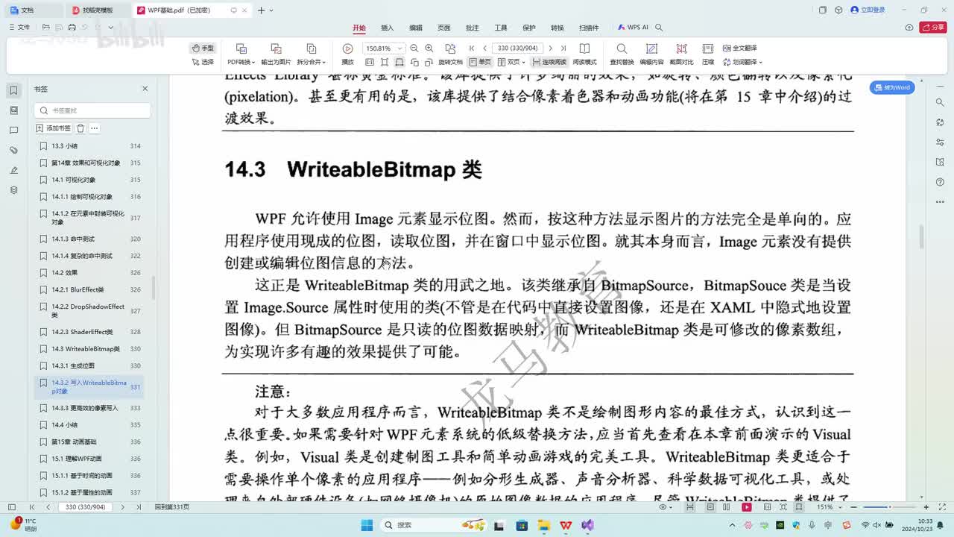Go to next page in toolbar
Screen dimensions: 954x537
pos(551,48)
